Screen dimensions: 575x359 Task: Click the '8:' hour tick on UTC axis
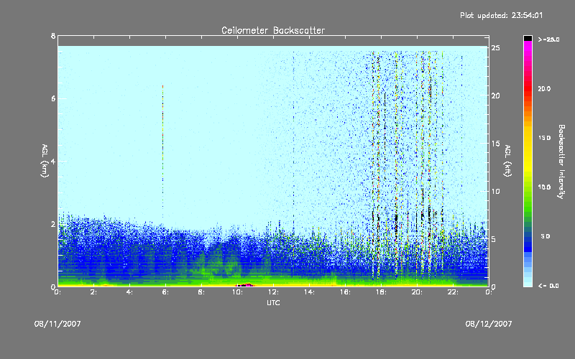pyautogui.click(x=202, y=292)
